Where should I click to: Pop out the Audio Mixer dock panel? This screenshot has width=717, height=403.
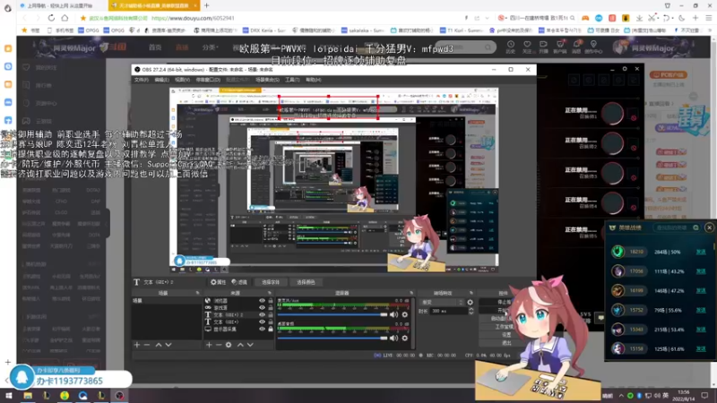pyautogui.click(x=411, y=293)
